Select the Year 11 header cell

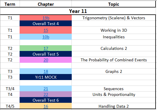pos(78,11)
